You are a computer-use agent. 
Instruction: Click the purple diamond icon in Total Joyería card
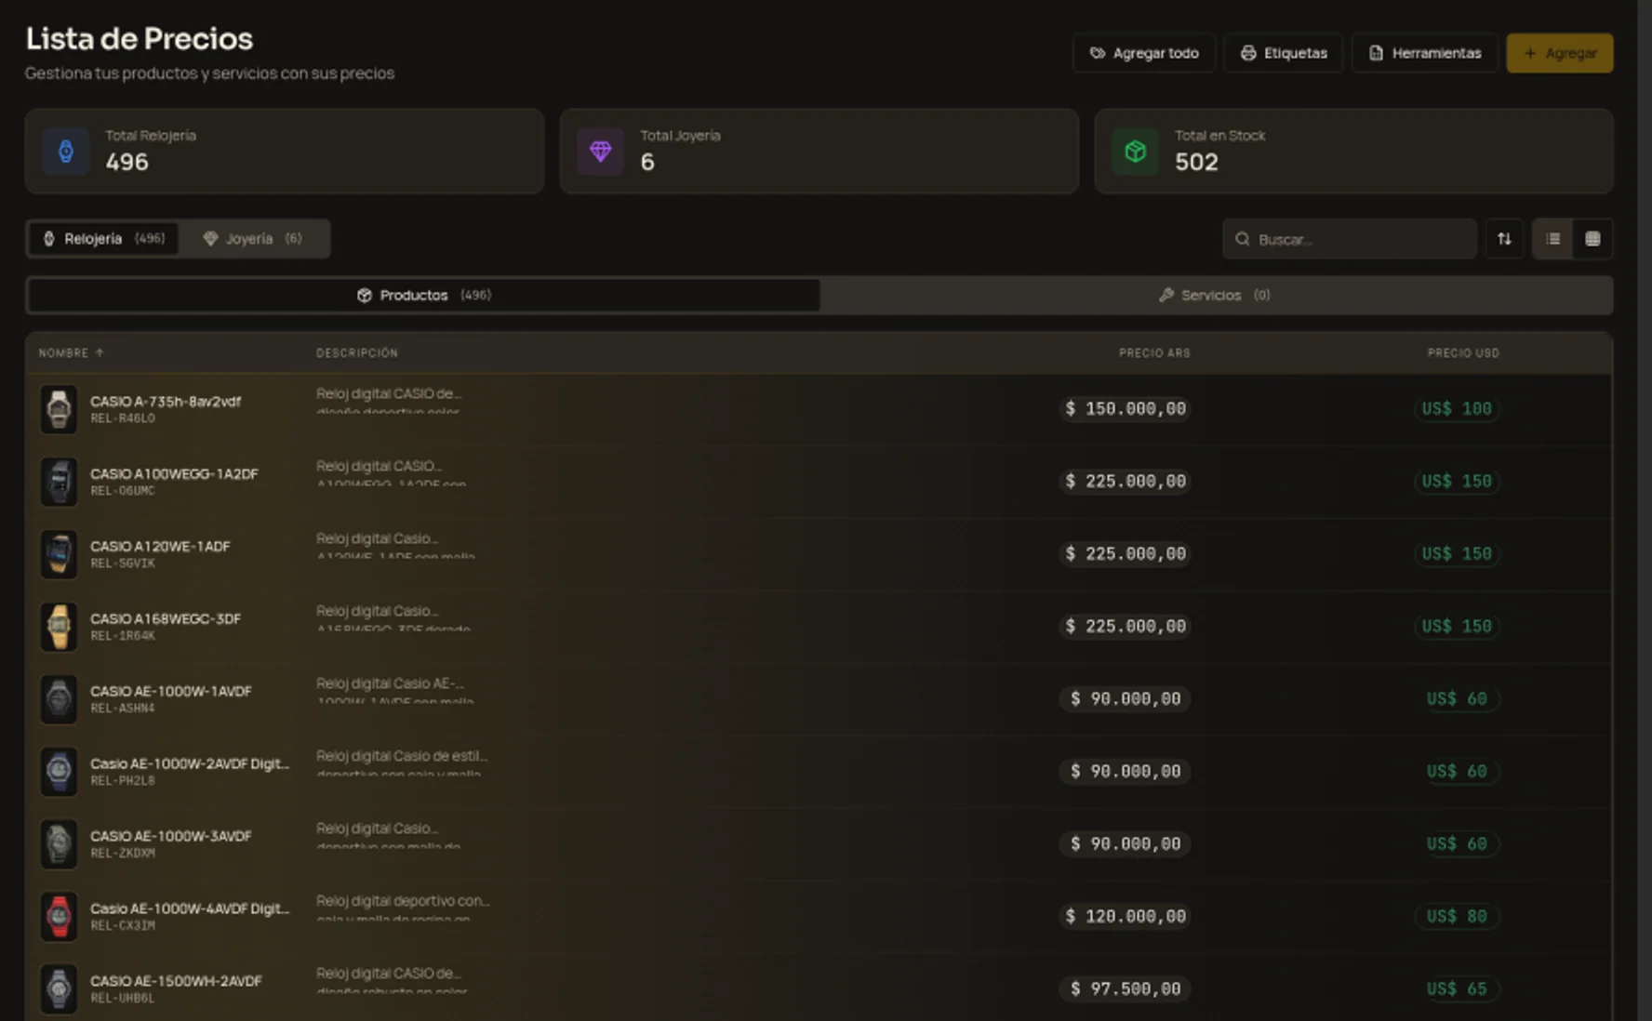pyautogui.click(x=601, y=151)
